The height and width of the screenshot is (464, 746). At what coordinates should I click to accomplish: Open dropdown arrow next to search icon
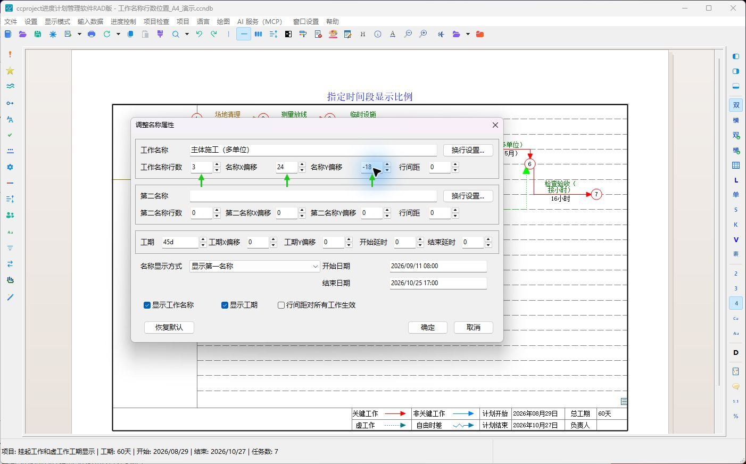pos(187,34)
